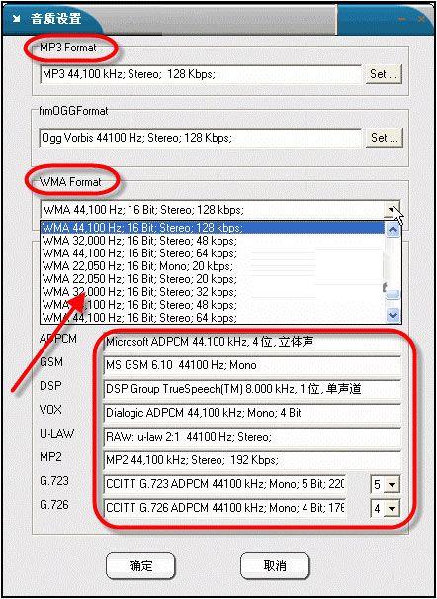
Task: Choose WMA 32,000 Hz Stereo 32 kbps
Action: tap(213, 292)
